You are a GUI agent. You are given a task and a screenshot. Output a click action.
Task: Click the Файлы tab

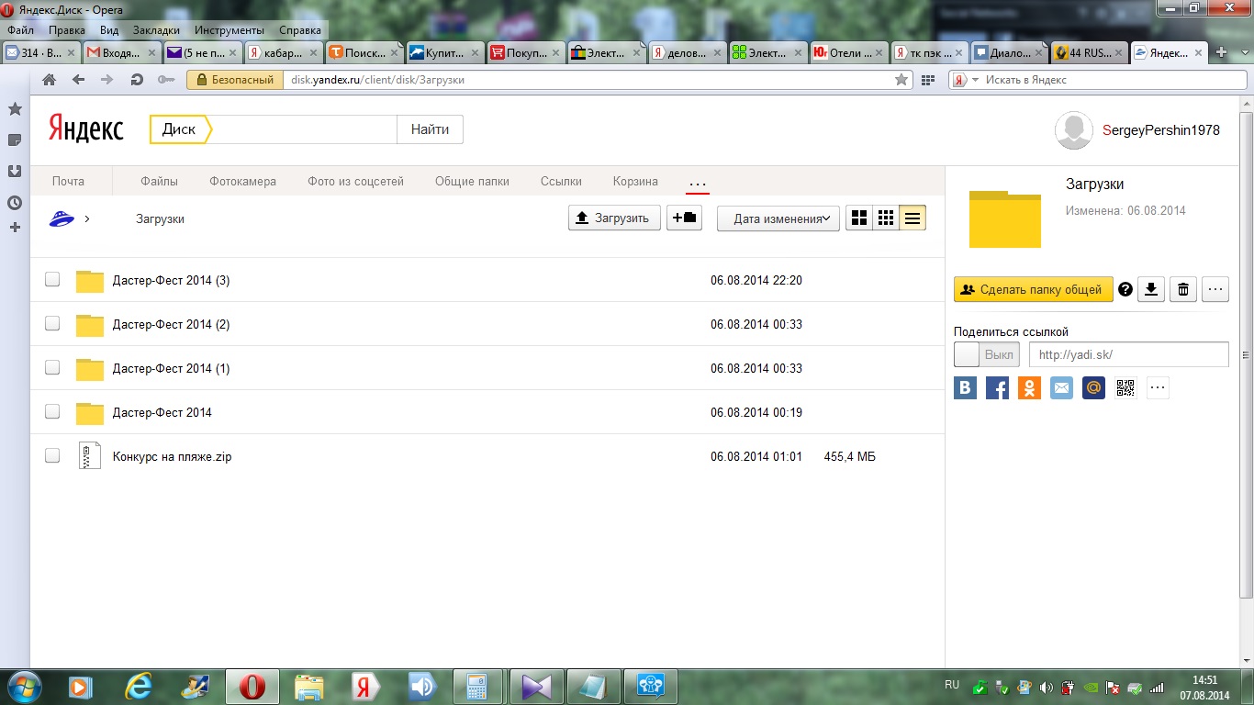click(159, 182)
